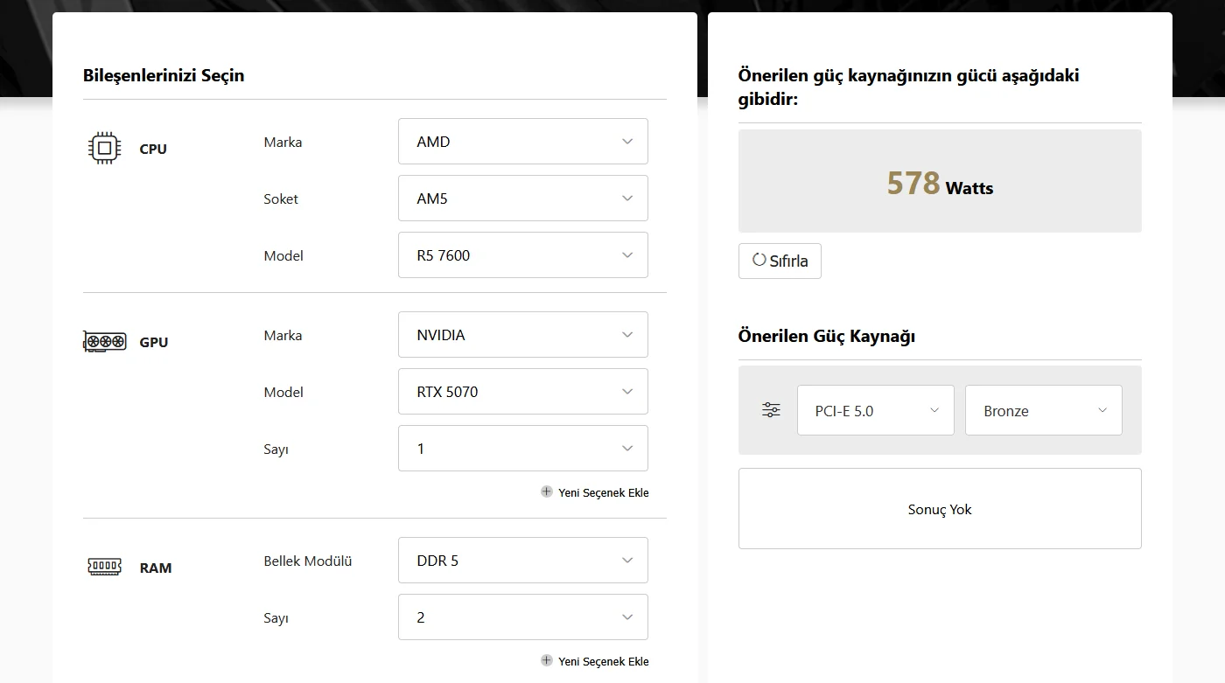This screenshot has height=683, width=1225.
Task: Open the Bellek Modülü dropdown DDR 5
Action: pyautogui.click(x=522, y=561)
